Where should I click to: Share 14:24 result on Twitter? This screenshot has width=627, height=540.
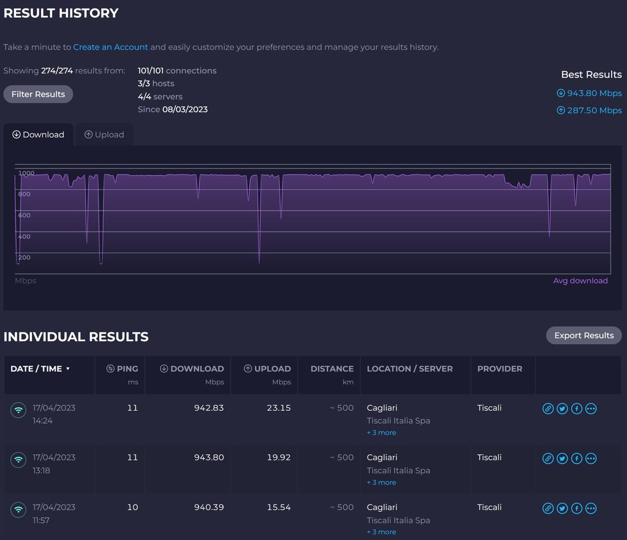[562, 409]
